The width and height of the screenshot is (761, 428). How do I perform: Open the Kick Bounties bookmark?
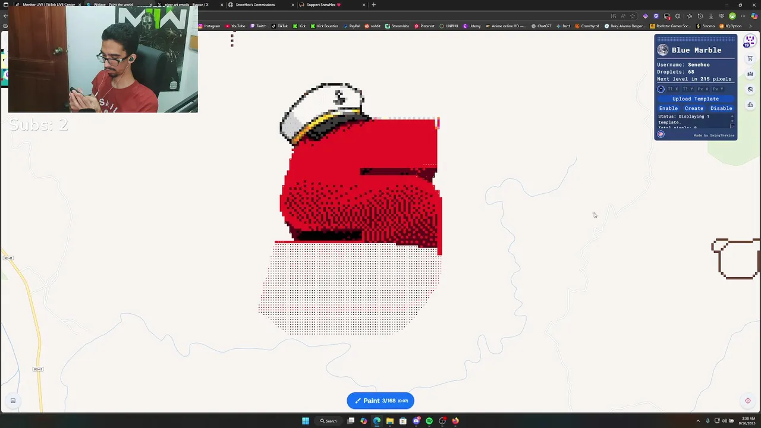pyautogui.click(x=325, y=26)
